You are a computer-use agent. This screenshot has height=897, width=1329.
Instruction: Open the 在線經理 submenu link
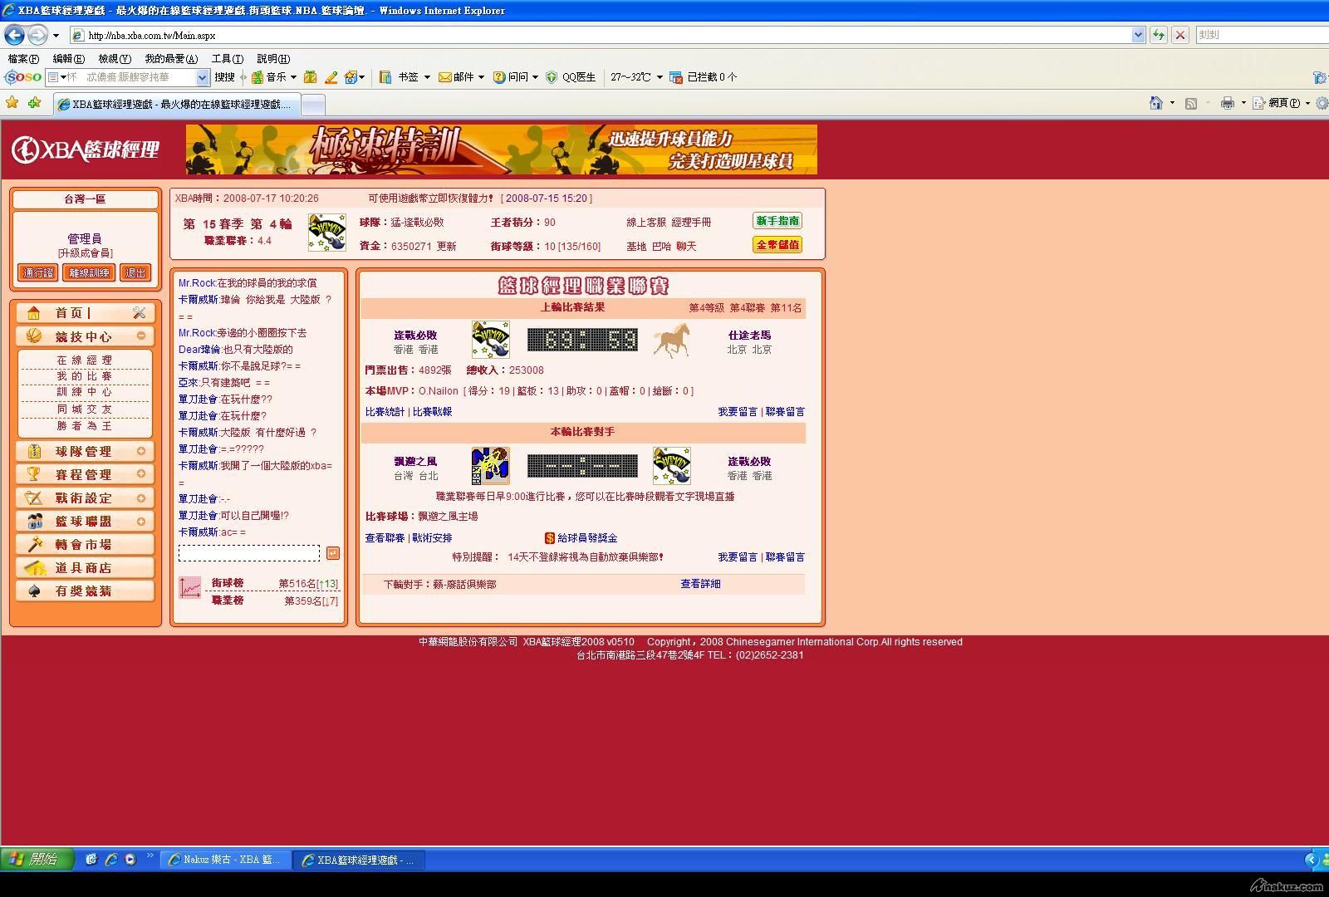click(84, 360)
